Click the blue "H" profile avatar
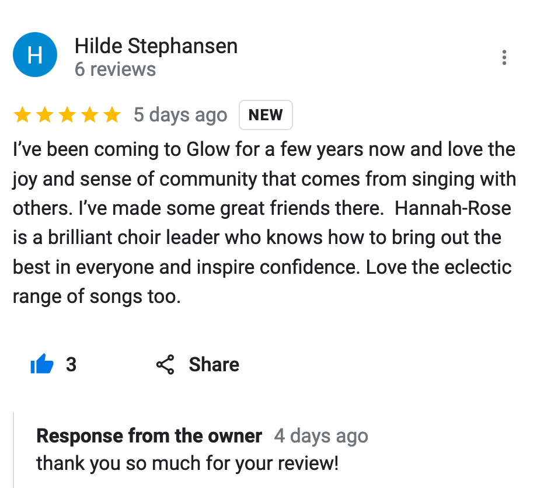 [34, 55]
